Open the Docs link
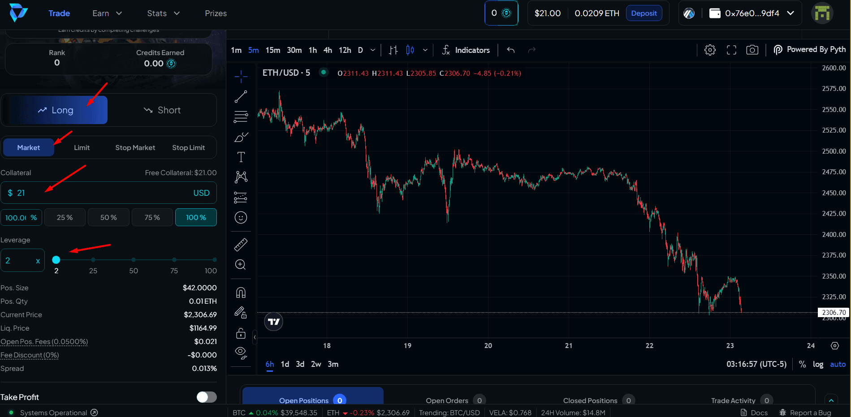Viewport: 851px width, 417px height. click(754, 413)
